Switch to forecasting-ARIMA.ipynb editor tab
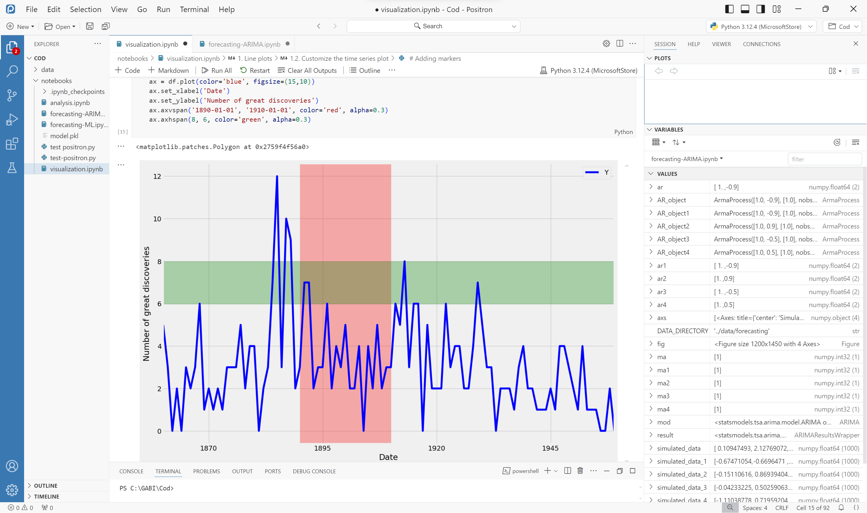The width and height of the screenshot is (867, 513). [244, 44]
